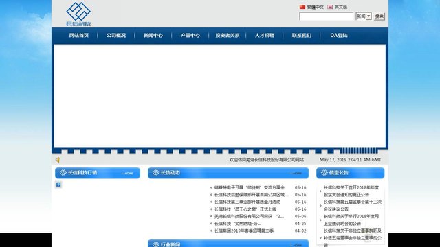Click the large empty banner area
This screenshot has height=247, width=440.
(220, 96)
